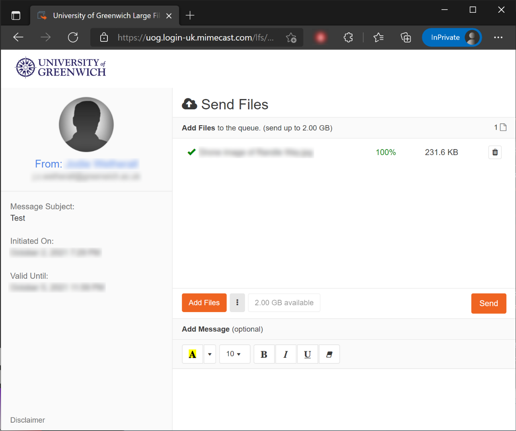Click the University of Greenwich logo

tap(60, 68)
